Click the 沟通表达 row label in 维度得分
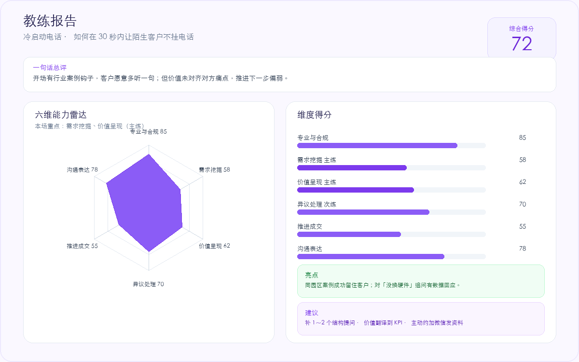The width and height of the screenshot is (579, 362). [309, 249]
